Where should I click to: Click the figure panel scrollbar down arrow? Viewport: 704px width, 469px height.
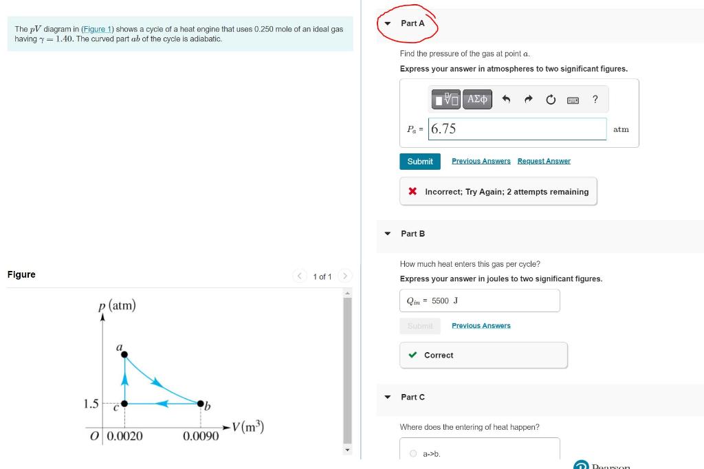348,450
